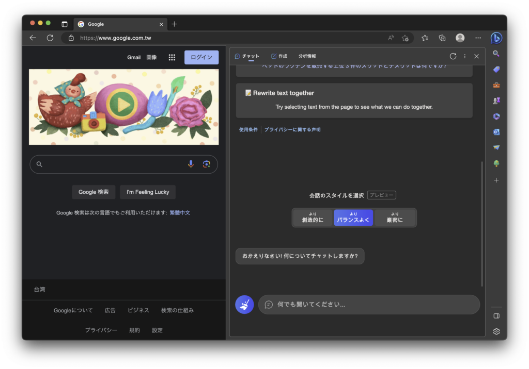529x369 pixels.
Task: Reload the page with the refresh icon
Action: (x=50, y=38)
